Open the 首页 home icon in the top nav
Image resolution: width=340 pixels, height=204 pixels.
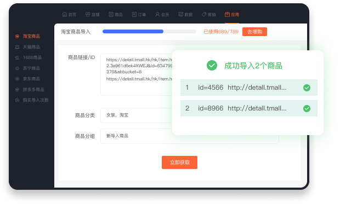65,15
